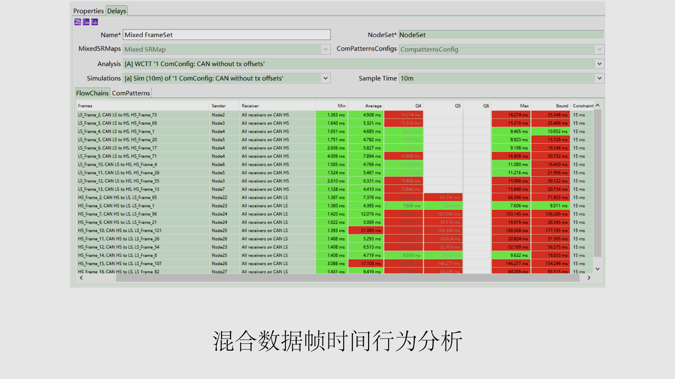Expand the ComPatternsConfigs dropdown
The image size is (675, 379).
point(599,49)
